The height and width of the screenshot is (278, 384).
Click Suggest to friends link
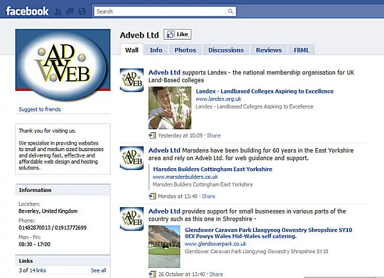(x=40, y=109)
